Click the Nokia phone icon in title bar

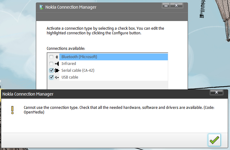[x=41, y=7]
